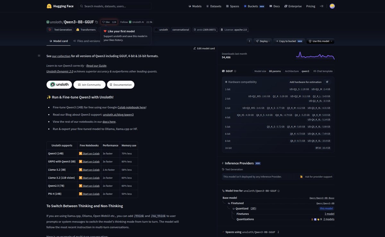Expand the Use this model dropdown
Screen dimensions: 385x237
(320, 41)
